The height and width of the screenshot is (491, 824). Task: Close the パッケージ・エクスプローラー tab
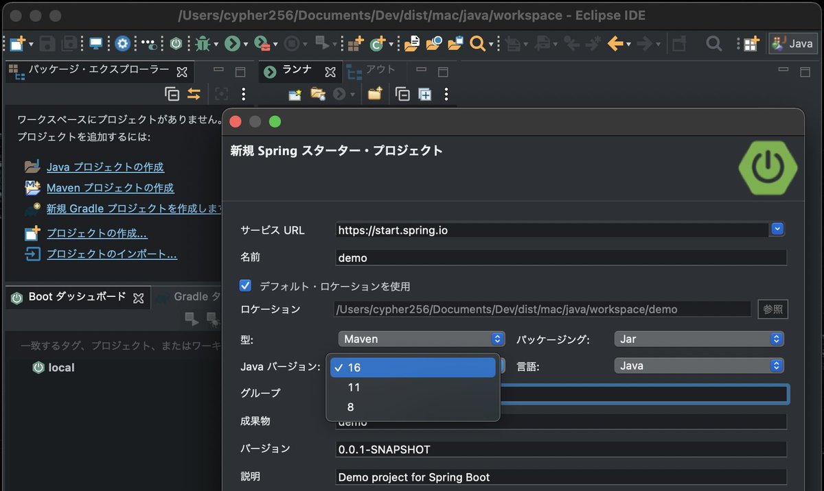pyautogui.click(x=182, y=71)
